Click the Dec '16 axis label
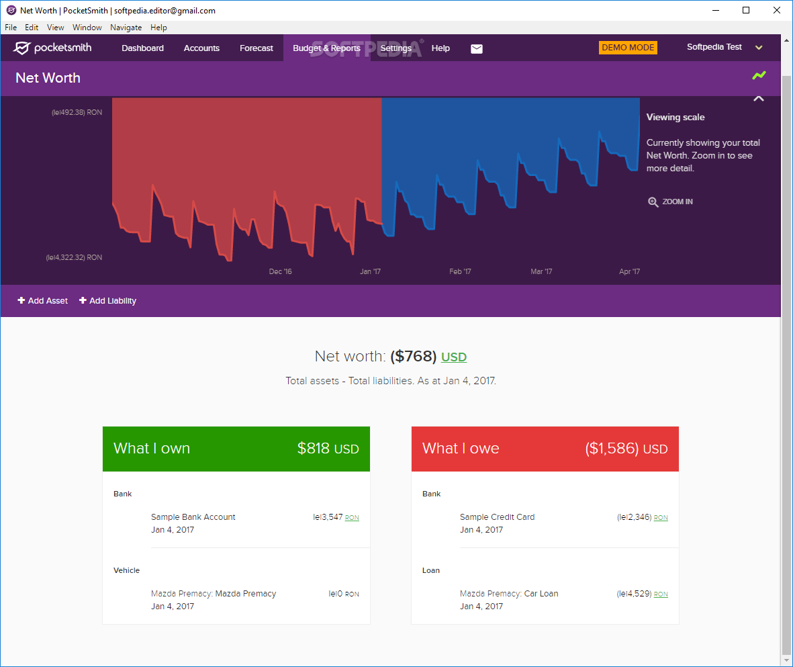The image size is (793, 667). (x=280, y=272)
